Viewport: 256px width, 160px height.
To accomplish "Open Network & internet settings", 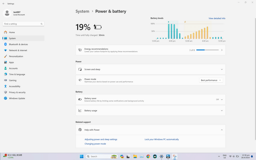I will pyautogui.click(x=23, y=50).
